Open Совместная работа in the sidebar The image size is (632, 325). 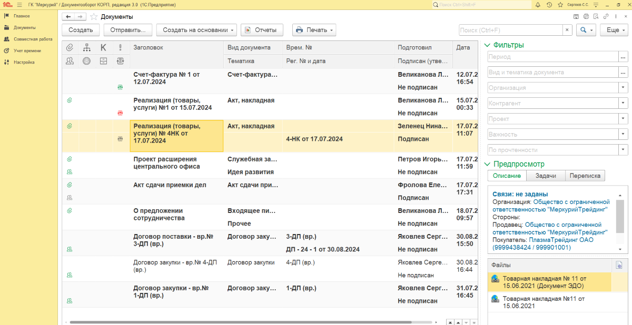32,39
